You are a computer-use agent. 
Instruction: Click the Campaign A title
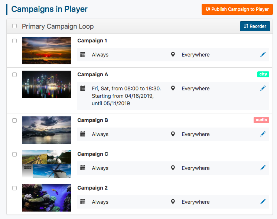pyautogui.click(x=92, y=74)
